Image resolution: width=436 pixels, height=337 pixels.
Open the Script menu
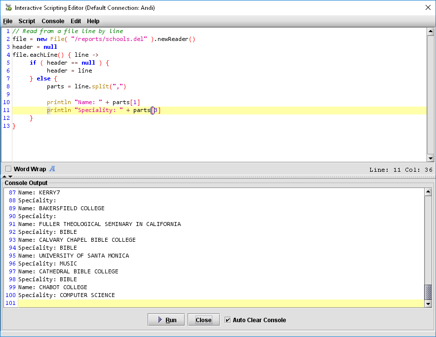[27, 21]
